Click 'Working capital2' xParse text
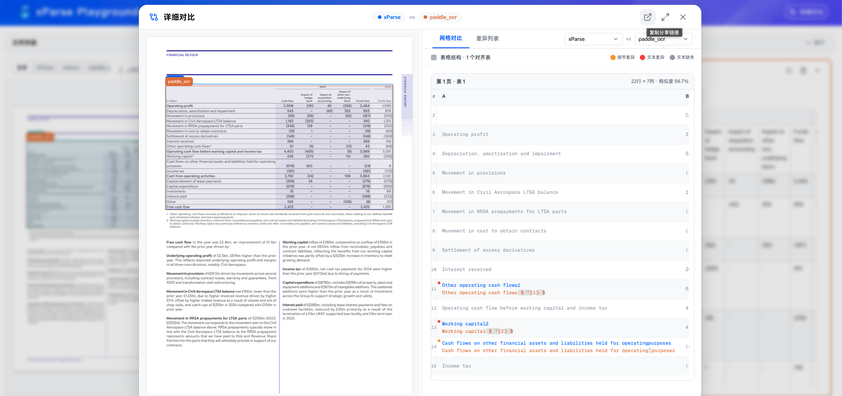The width and height of the screenshot is (842, 396). pyautogui.click(x=465, y=324)
